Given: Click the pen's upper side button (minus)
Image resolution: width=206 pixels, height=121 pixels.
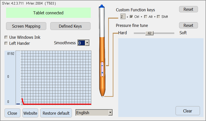Looking at the screenshot, I should [102, 65].
